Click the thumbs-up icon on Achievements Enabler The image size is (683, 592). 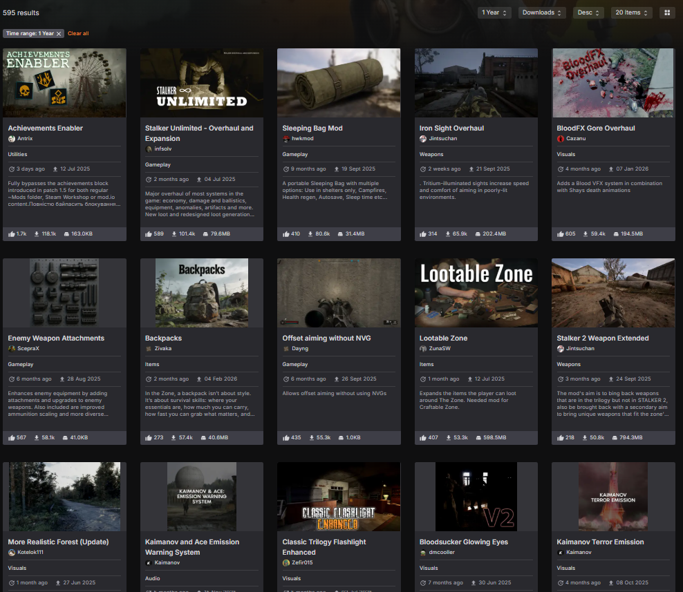coord(11,234)
